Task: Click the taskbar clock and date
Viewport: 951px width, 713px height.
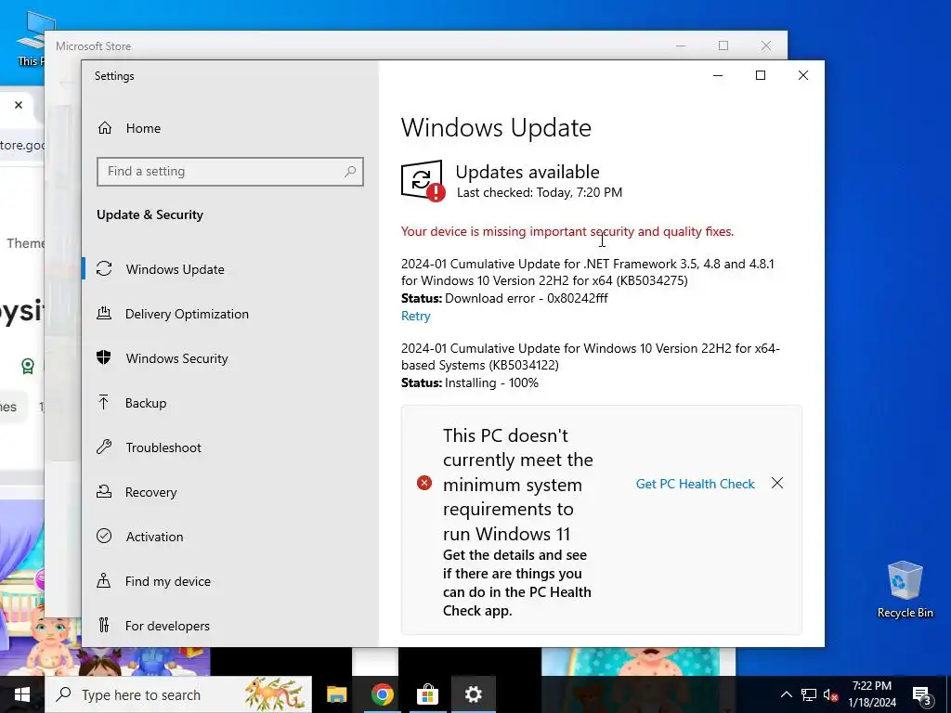Action: 872,694
